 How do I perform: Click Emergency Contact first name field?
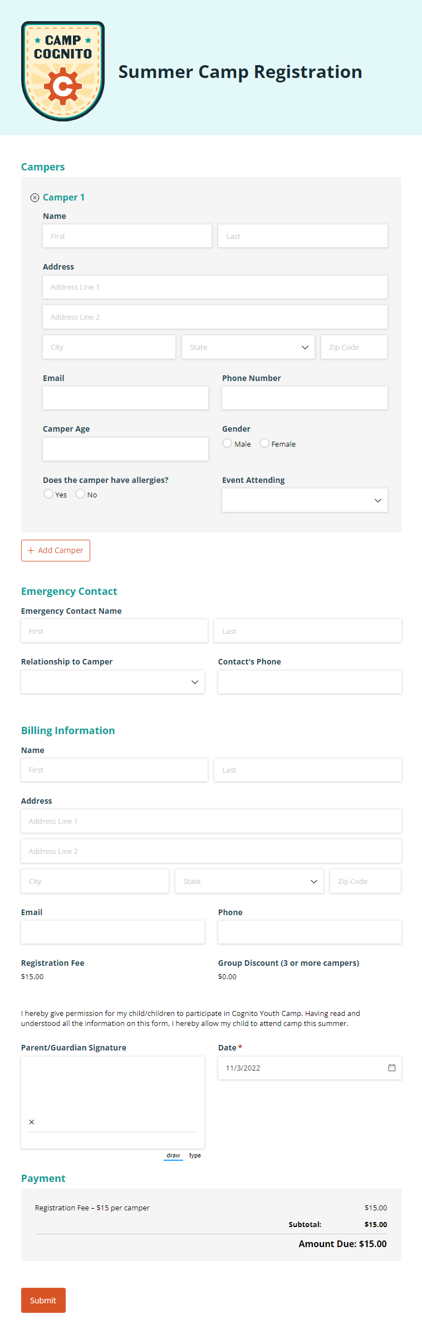click(114, 631)
